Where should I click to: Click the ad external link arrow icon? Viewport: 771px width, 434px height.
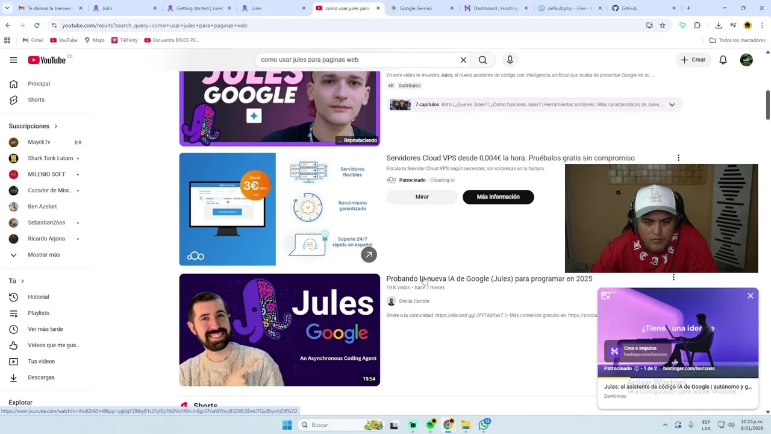click(369, 254)
